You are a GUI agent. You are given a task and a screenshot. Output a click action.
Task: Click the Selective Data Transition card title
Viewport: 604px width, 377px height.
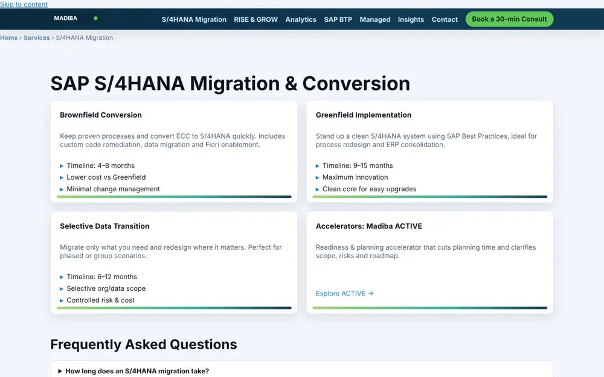point(104,226)
